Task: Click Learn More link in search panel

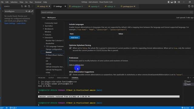Action: [21, 23]
